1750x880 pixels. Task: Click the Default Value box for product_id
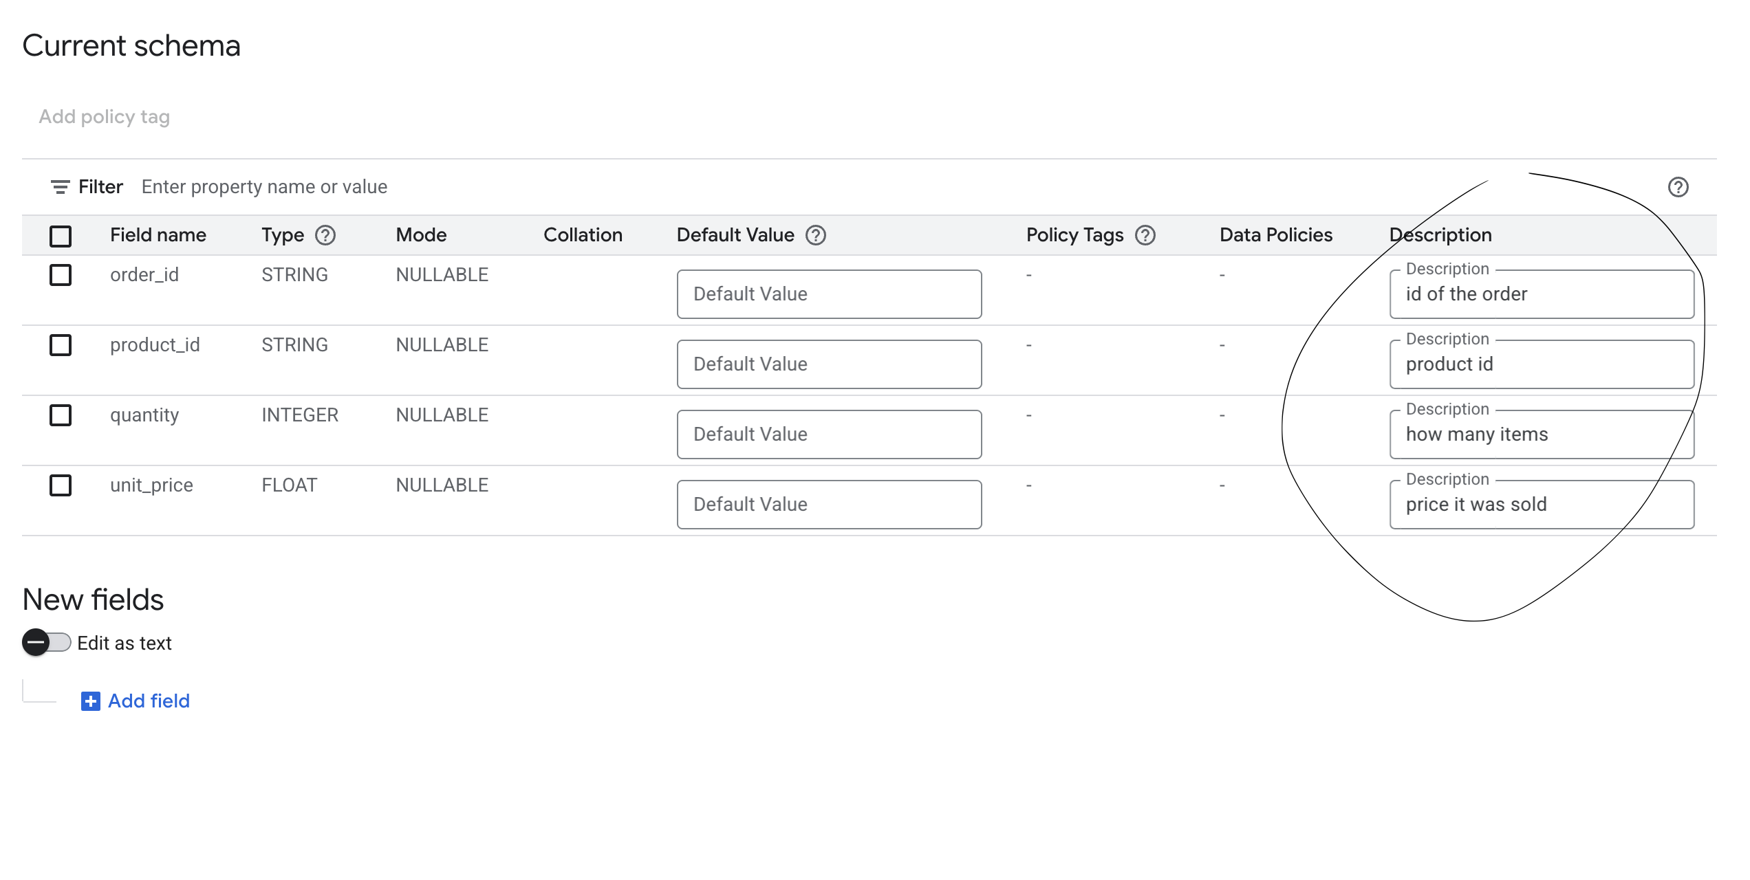(829, 364)
